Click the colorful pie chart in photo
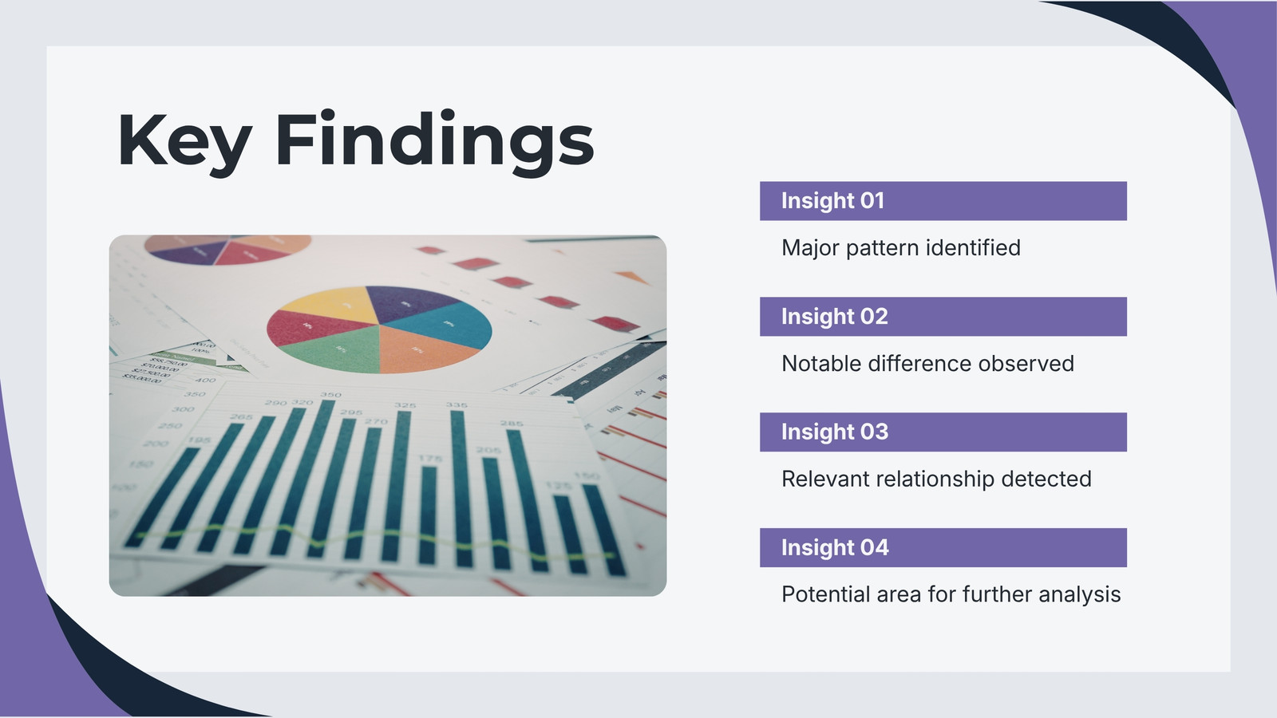Image resolution: width=1277 pixels, height=718 pixels. (379, 329)
